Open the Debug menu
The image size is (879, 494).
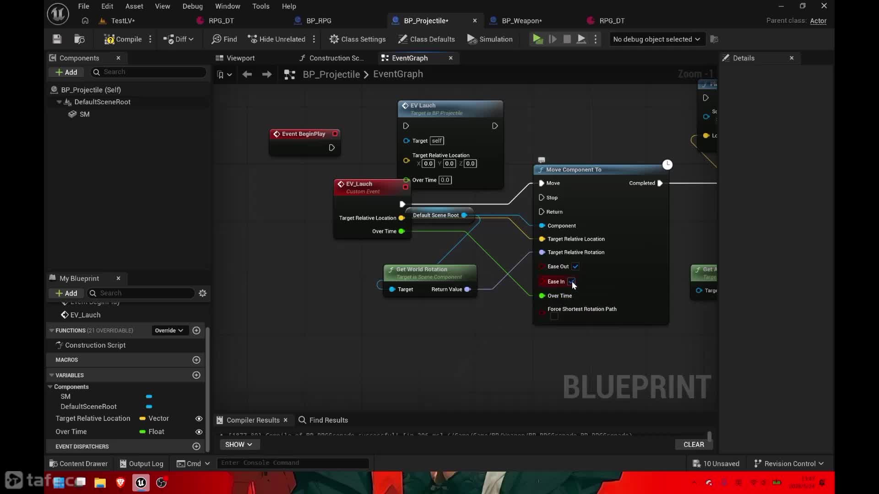192,6
